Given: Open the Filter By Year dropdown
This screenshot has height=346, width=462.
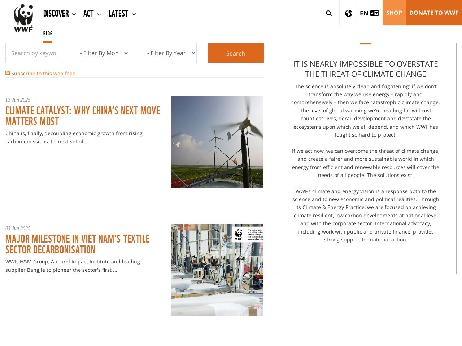Looking at the screenshot, I should point(168,53).
